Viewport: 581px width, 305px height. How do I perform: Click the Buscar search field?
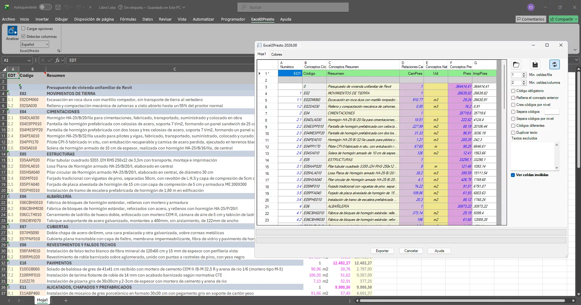tap(293, 7)
